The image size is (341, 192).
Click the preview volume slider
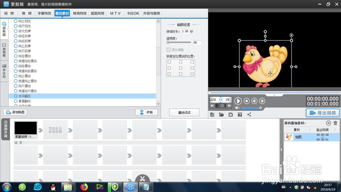(x=251, y=108)
